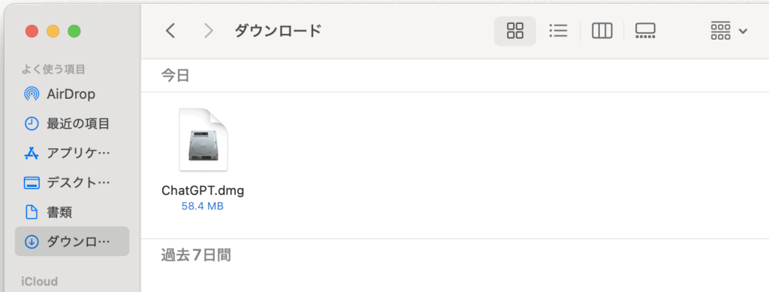Open 最近の項目 in the sidebar
Viewport: 769px width, 292px height.
pos(72,124)
